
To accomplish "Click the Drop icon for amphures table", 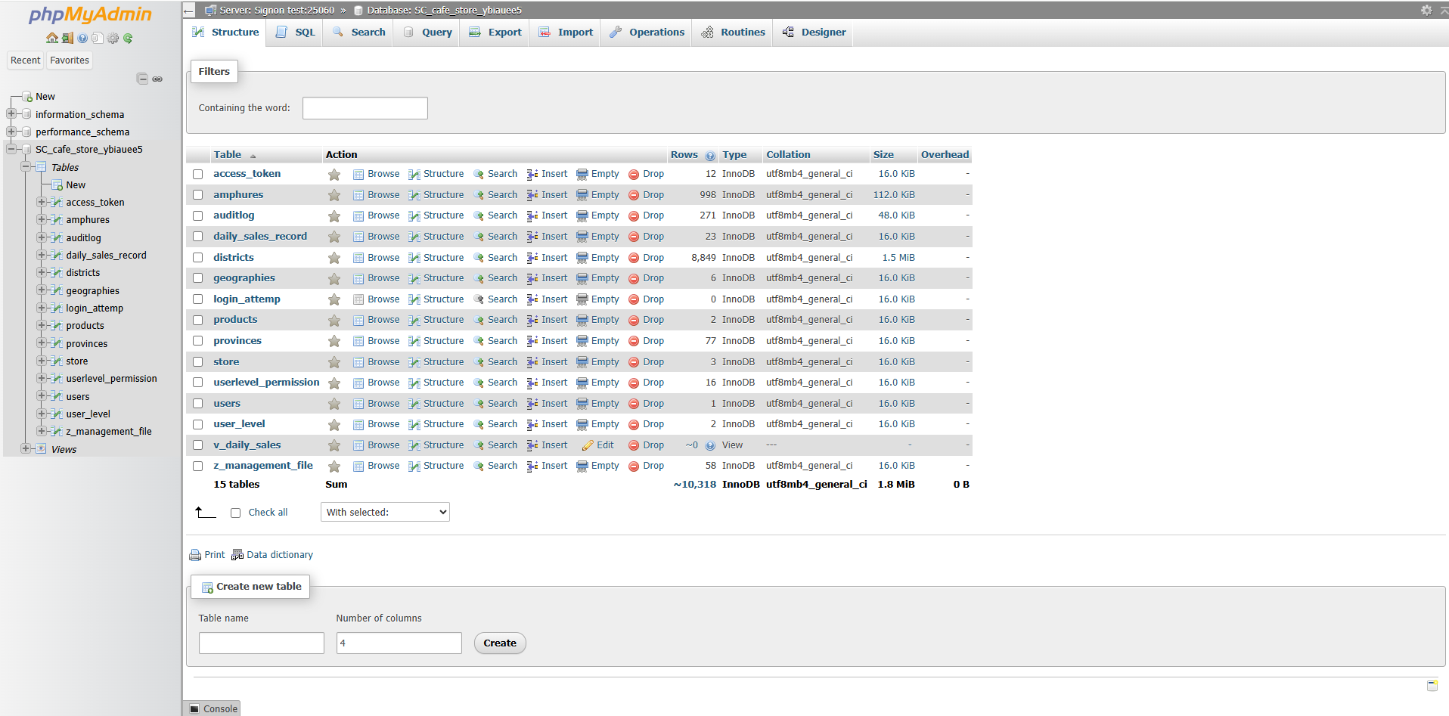I will (x=634, y=195).
